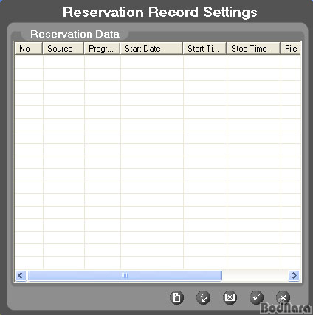
Task: Sort by the Source column header
Action: [x=63, y=49]
